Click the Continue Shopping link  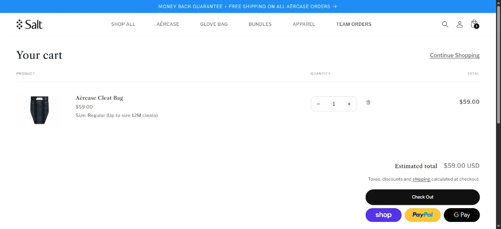pyautogui.click(x=455, y=55)
